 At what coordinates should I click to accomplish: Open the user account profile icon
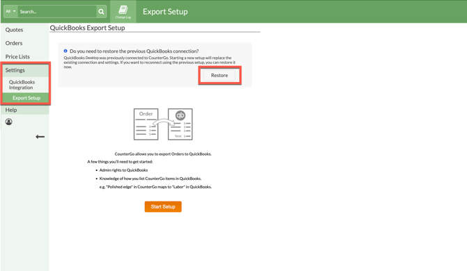(x=9, y=122)
